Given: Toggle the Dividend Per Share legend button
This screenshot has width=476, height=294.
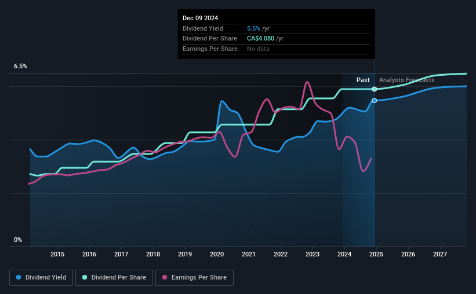Looking at the screenshot, I should click(x=114, y=278).
